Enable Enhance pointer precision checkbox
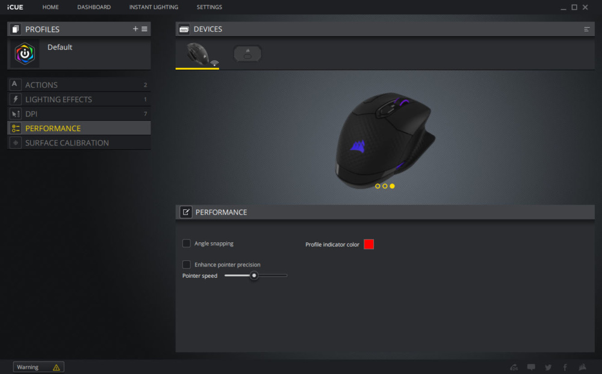Screen dimensions: 602x374 [x=186, y=265]
